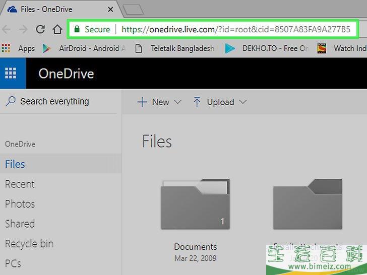
Task: Click the Files page heading
Action: pos(157,141)
